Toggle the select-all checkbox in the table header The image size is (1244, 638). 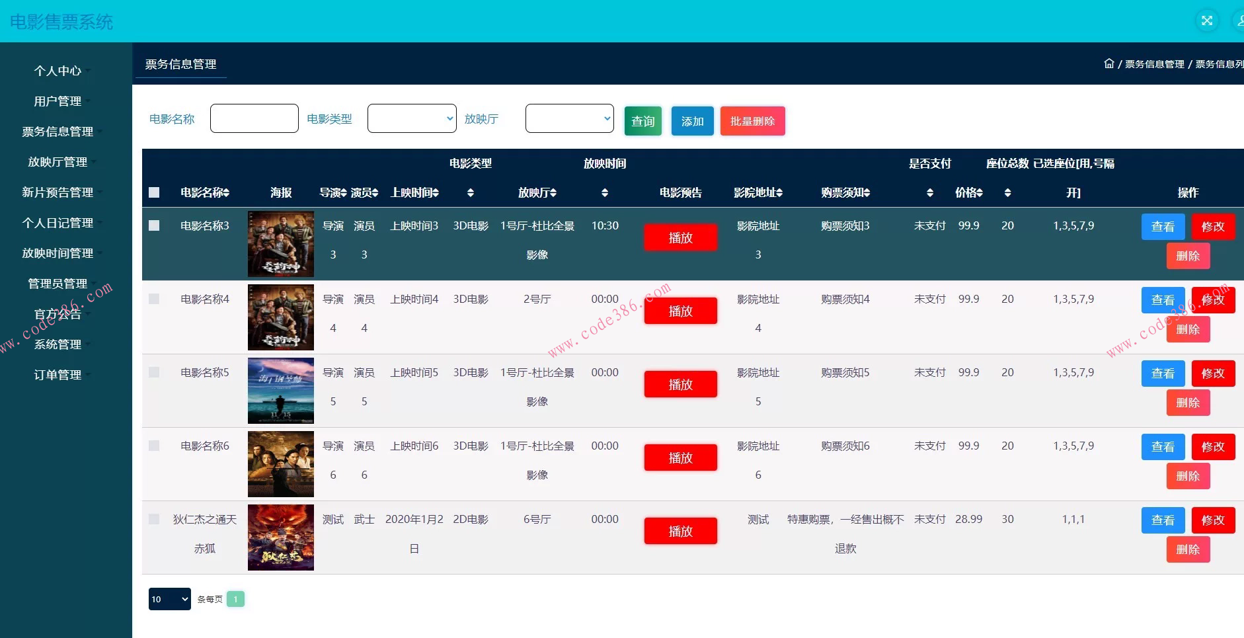pyautogui.click(x=155, y=192)
